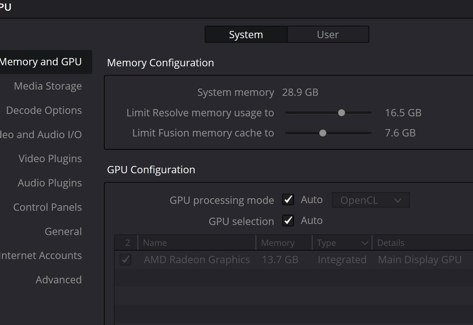The image size is (473, 325).
Task: Toggle GPU processing mode Auto checkbox
Action: click(288, 200)
